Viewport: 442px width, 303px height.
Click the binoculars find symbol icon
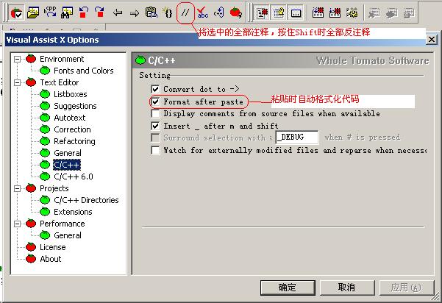click(67, 13)
